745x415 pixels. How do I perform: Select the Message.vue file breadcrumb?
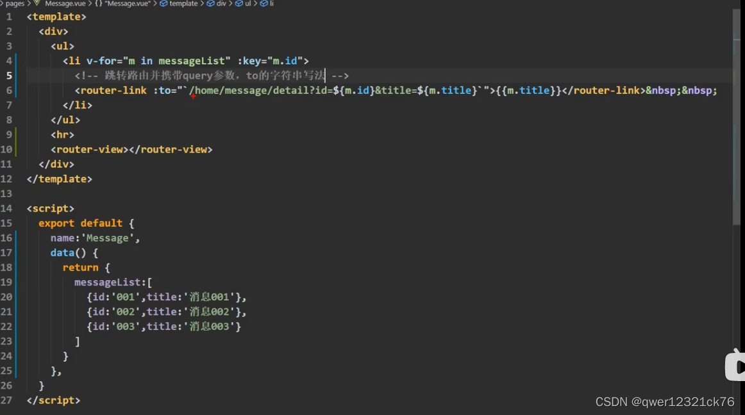pos(65,3)
